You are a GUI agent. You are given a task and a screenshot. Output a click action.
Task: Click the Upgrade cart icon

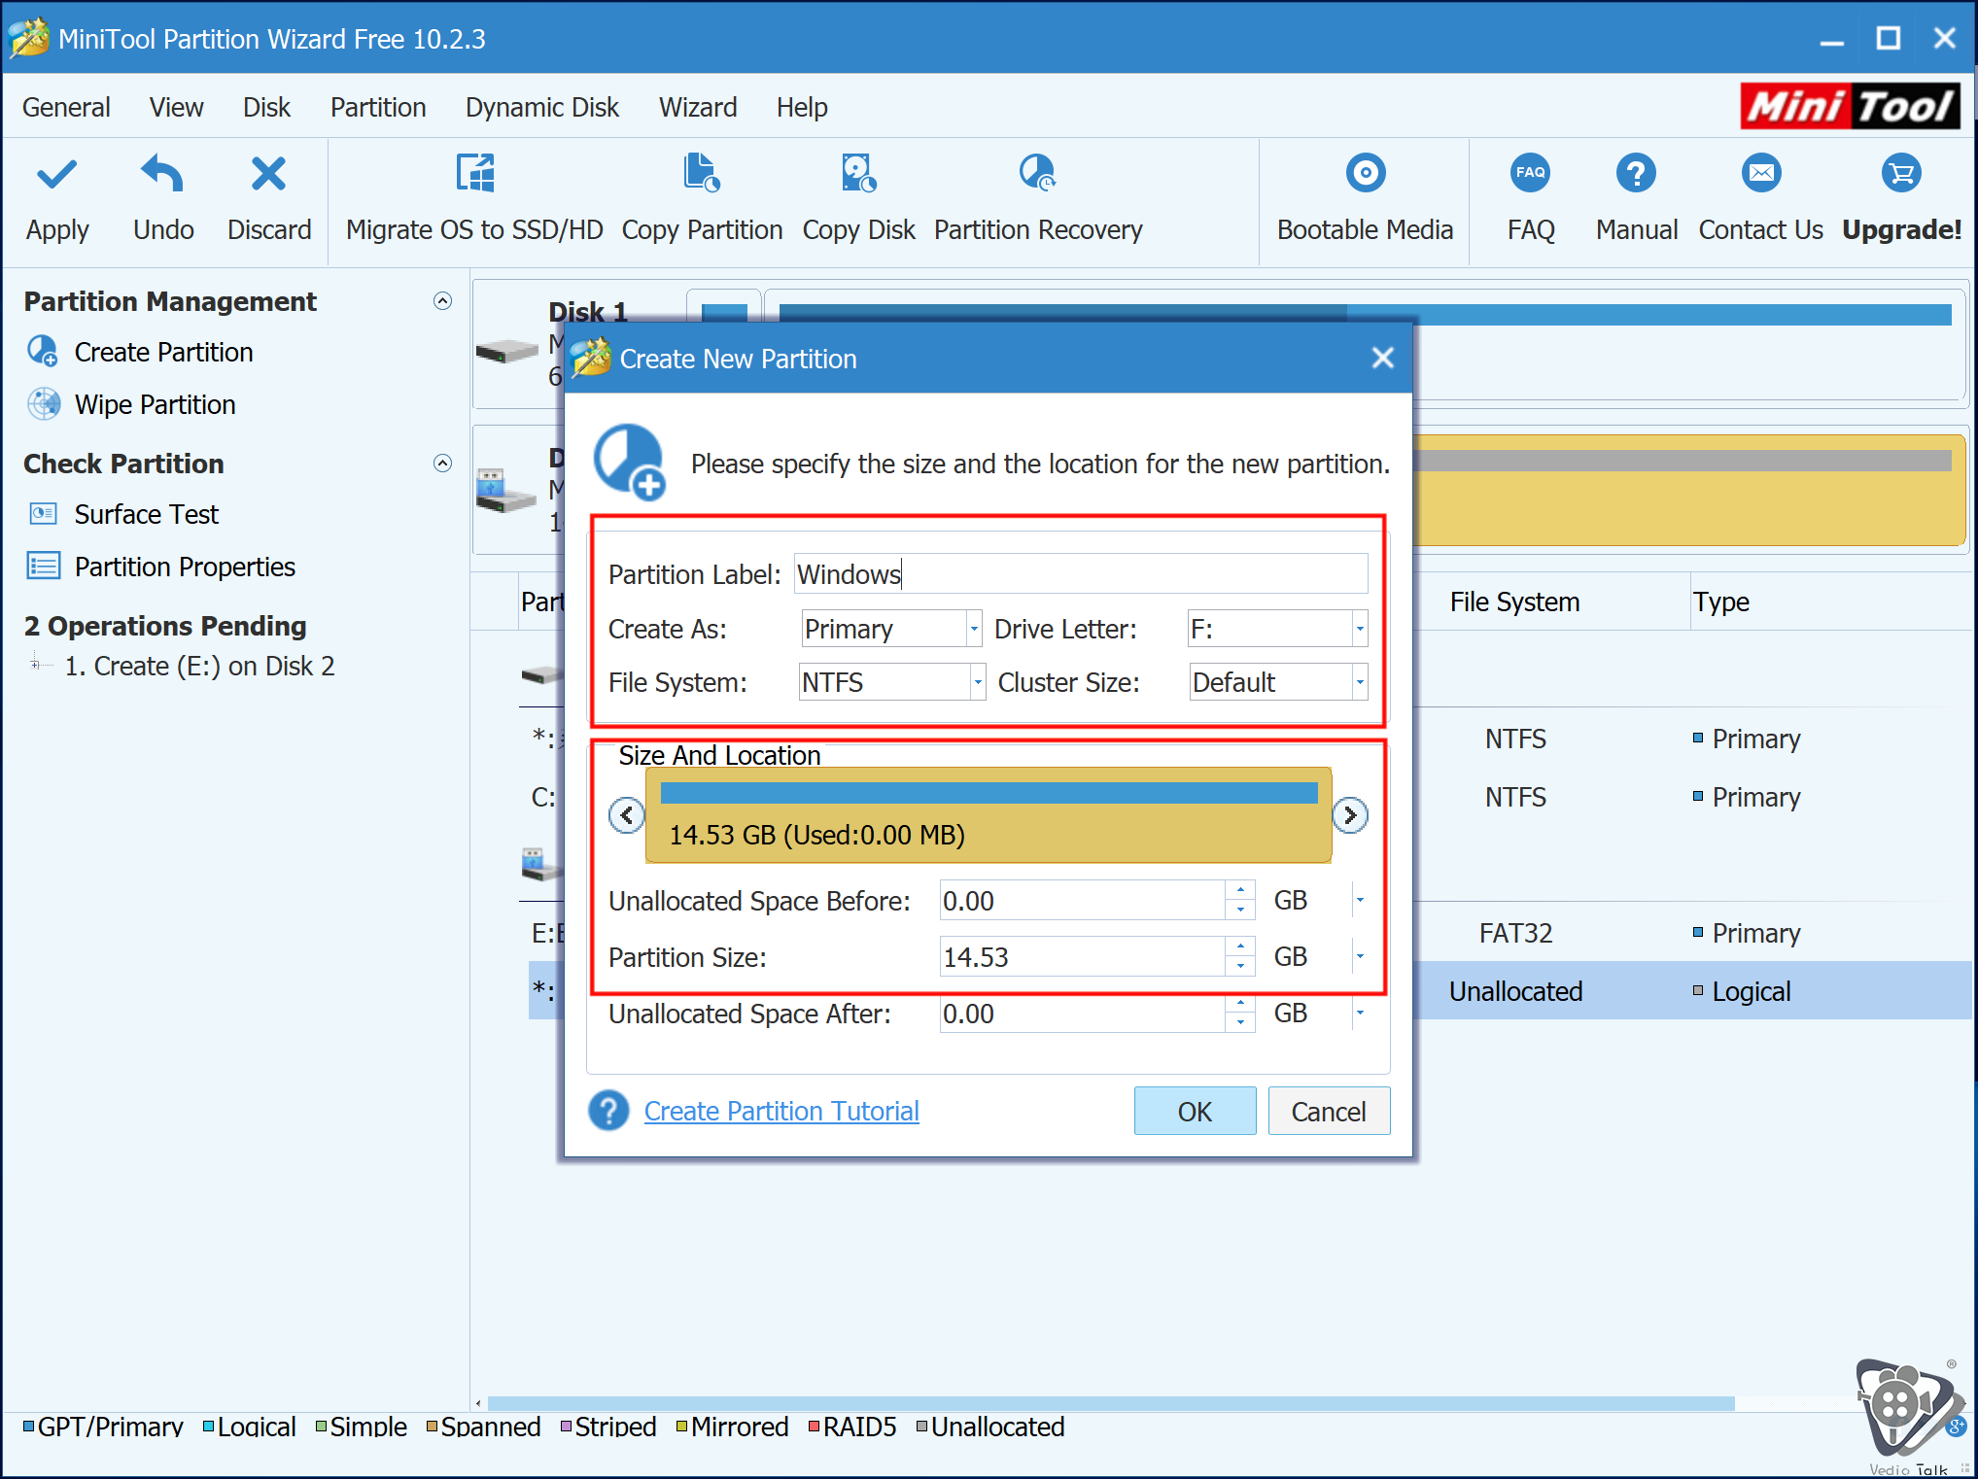point(1901,173)
